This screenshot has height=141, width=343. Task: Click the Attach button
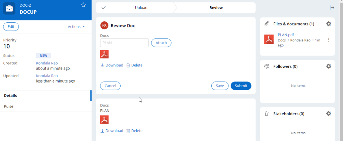pos(161,43)
